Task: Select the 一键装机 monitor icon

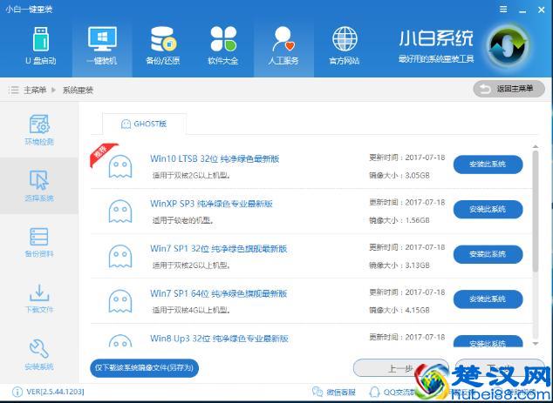Action: coord(102,38)
